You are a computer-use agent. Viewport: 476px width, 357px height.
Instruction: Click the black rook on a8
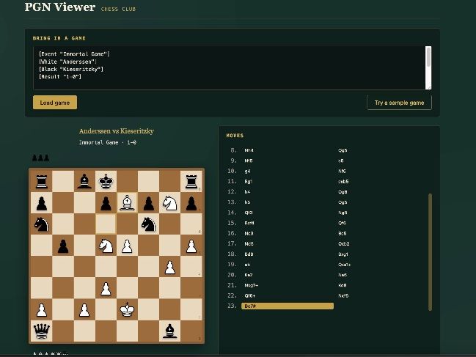pyautogui.click(x=42, y=181)
